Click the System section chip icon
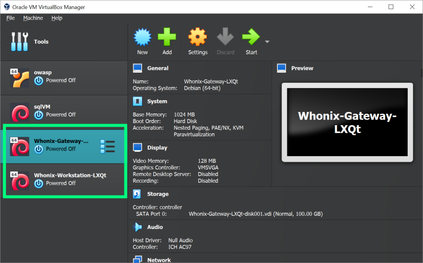 click(x=138, y=101)
